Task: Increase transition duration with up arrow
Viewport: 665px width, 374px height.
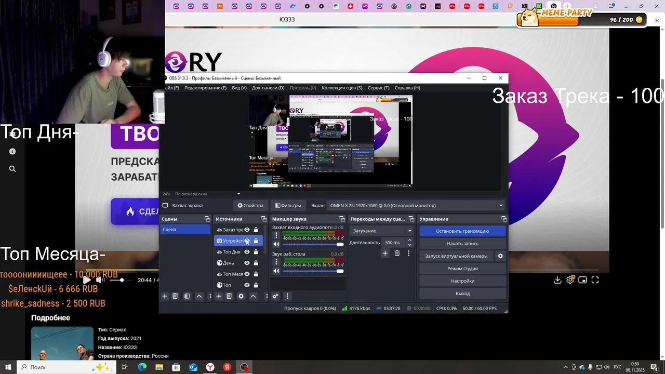Action: point(409,240)
